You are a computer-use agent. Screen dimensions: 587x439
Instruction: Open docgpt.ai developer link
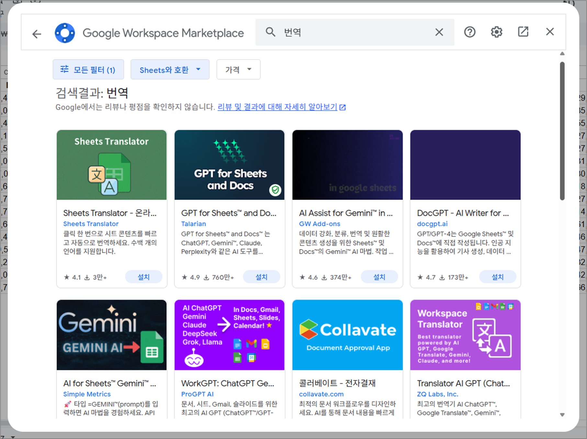tap(432, 224)
